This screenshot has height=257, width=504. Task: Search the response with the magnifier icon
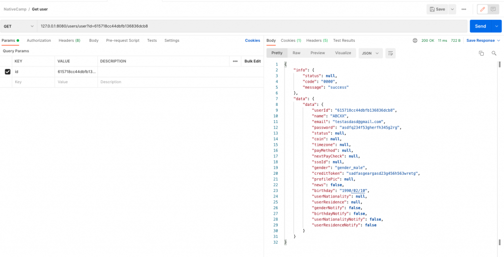494,53
